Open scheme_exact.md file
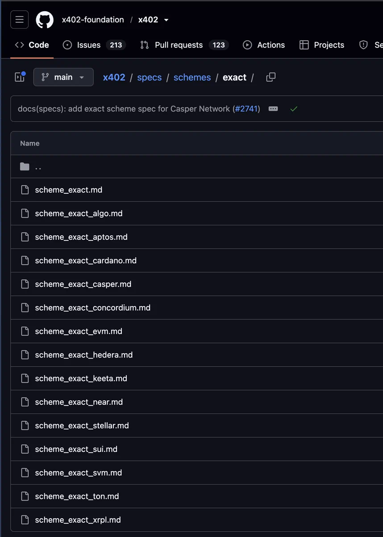This screenshot has height=537, width=383. (x=69, y=190)
